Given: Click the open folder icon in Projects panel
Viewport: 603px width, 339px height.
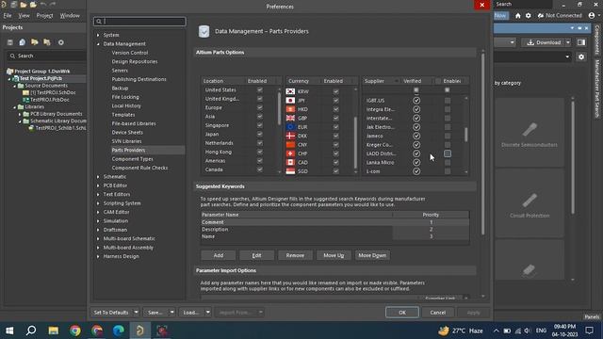Looking at the screenshot, I should click(x=35, y=42).
